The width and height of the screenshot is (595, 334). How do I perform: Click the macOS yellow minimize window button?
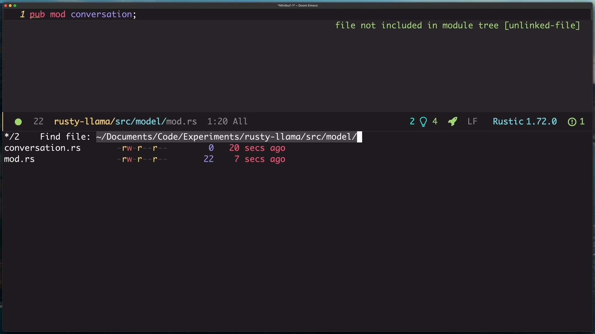pyautogui.click(x=10, y=6)
